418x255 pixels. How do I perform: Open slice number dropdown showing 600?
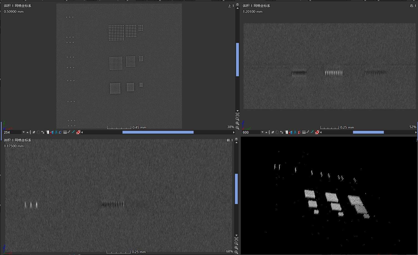(262, 132)
